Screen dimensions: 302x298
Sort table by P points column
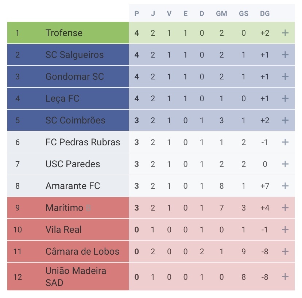click(136, 13)
